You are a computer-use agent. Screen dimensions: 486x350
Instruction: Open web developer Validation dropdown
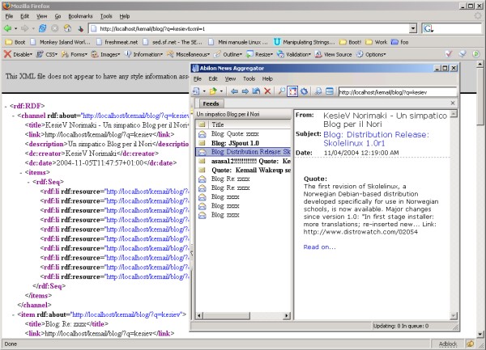coord(294,54)
